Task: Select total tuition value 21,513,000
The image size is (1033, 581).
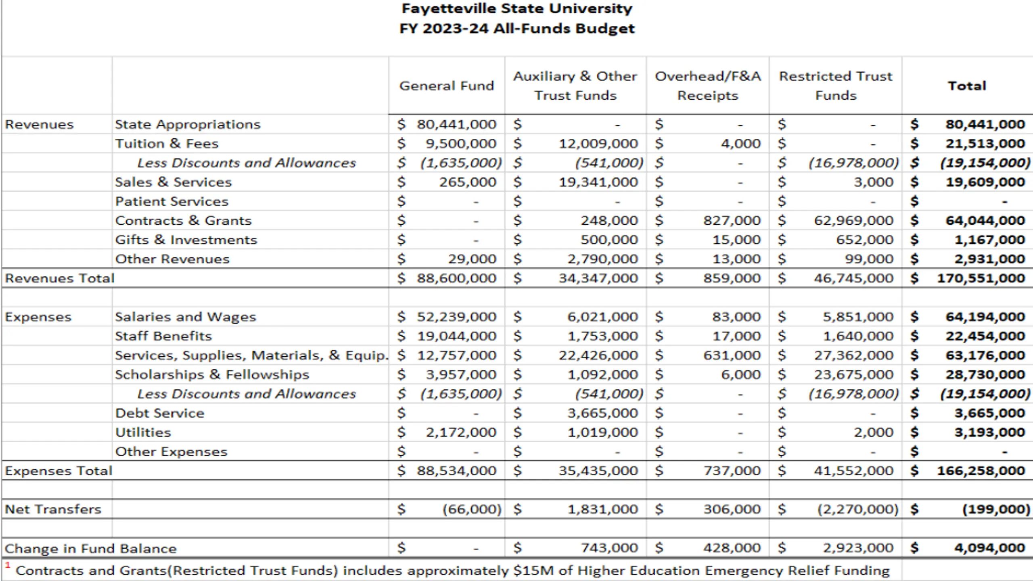Action: [x=985, y=144]
